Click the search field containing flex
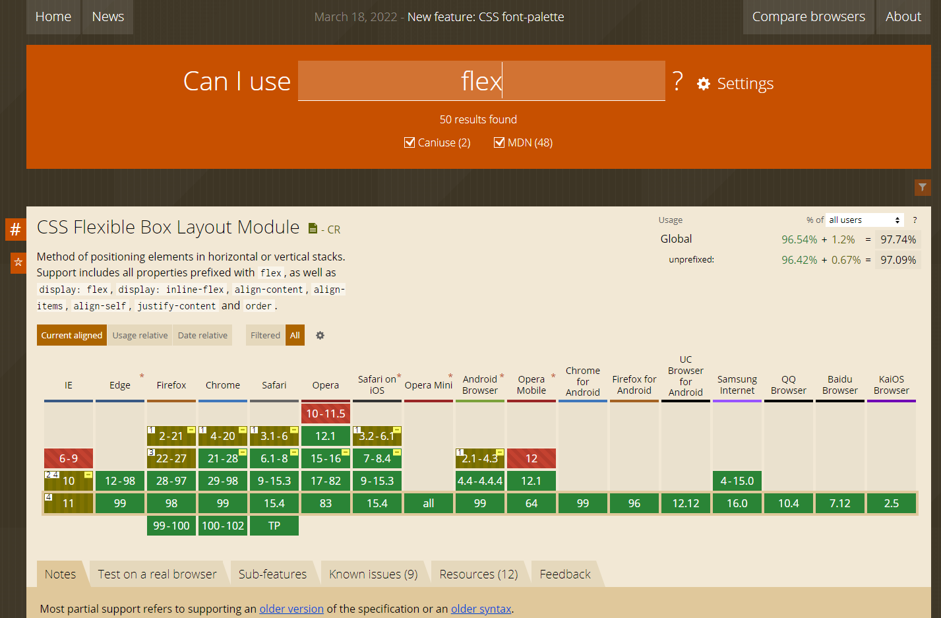 tap(481, 80)
